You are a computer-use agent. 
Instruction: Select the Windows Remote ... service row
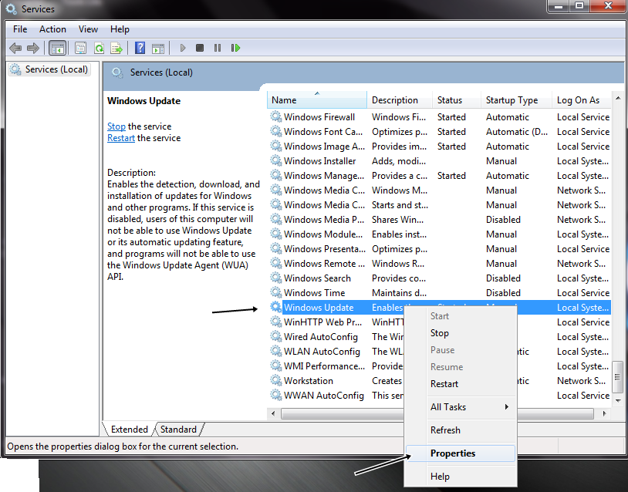[x=439, y=264]
